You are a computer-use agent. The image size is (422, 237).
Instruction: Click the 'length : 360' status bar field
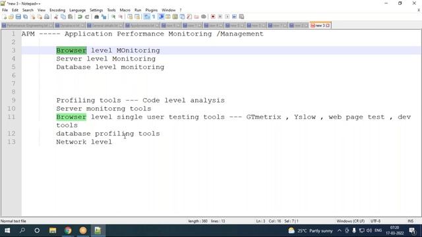[198, 221]
